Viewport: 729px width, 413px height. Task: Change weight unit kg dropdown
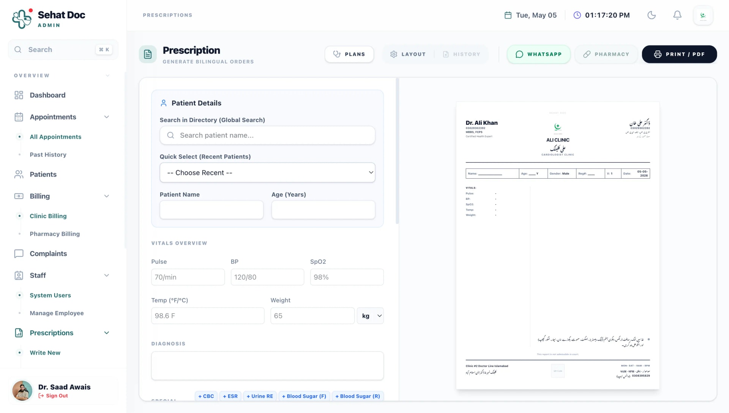pyautogui.click(x=370, y=316)
